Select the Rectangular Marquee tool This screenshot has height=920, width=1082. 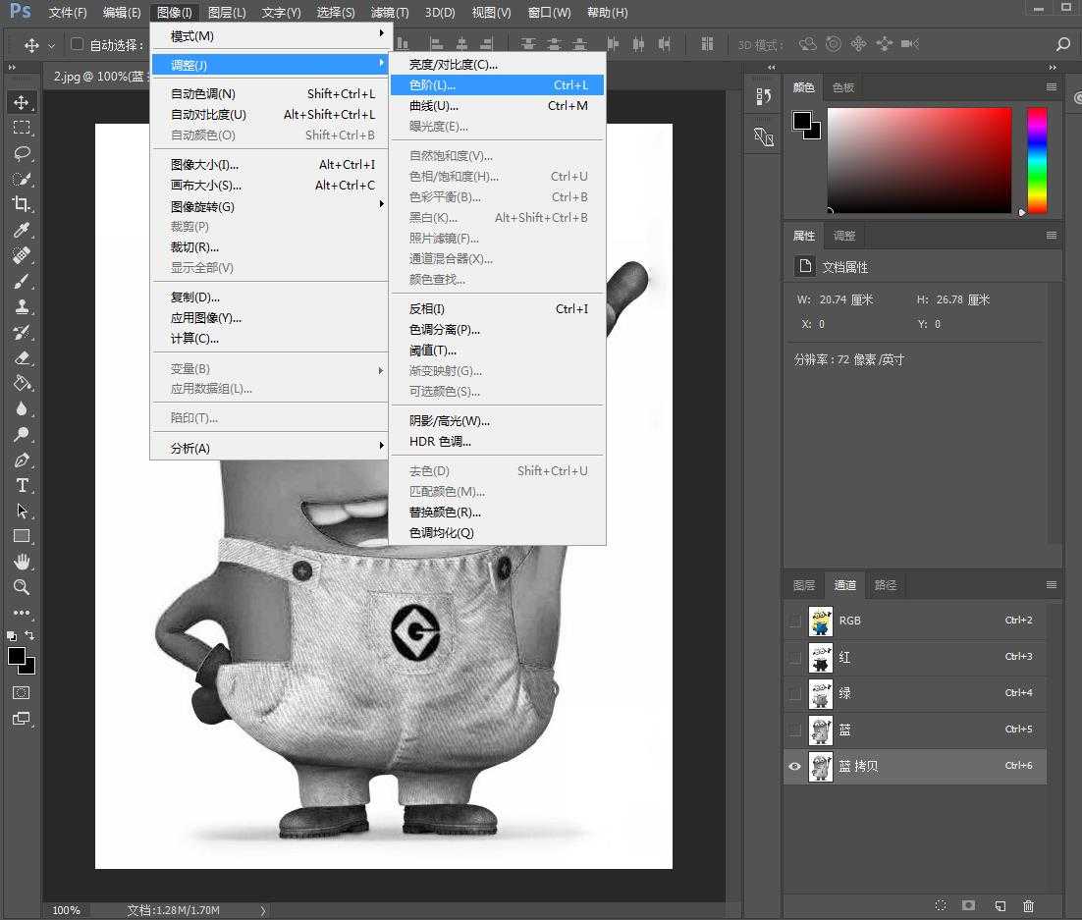22,128
